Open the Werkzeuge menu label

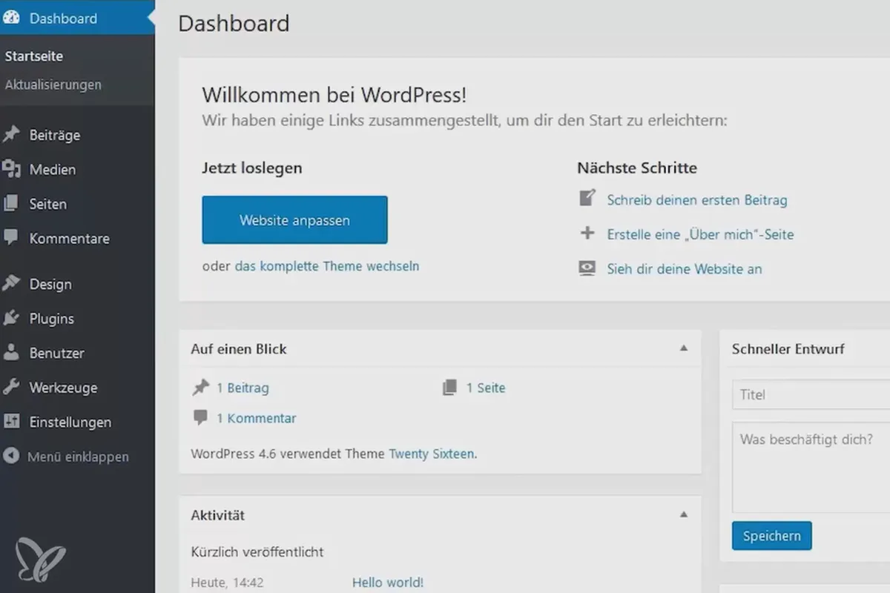coord(63,388)
